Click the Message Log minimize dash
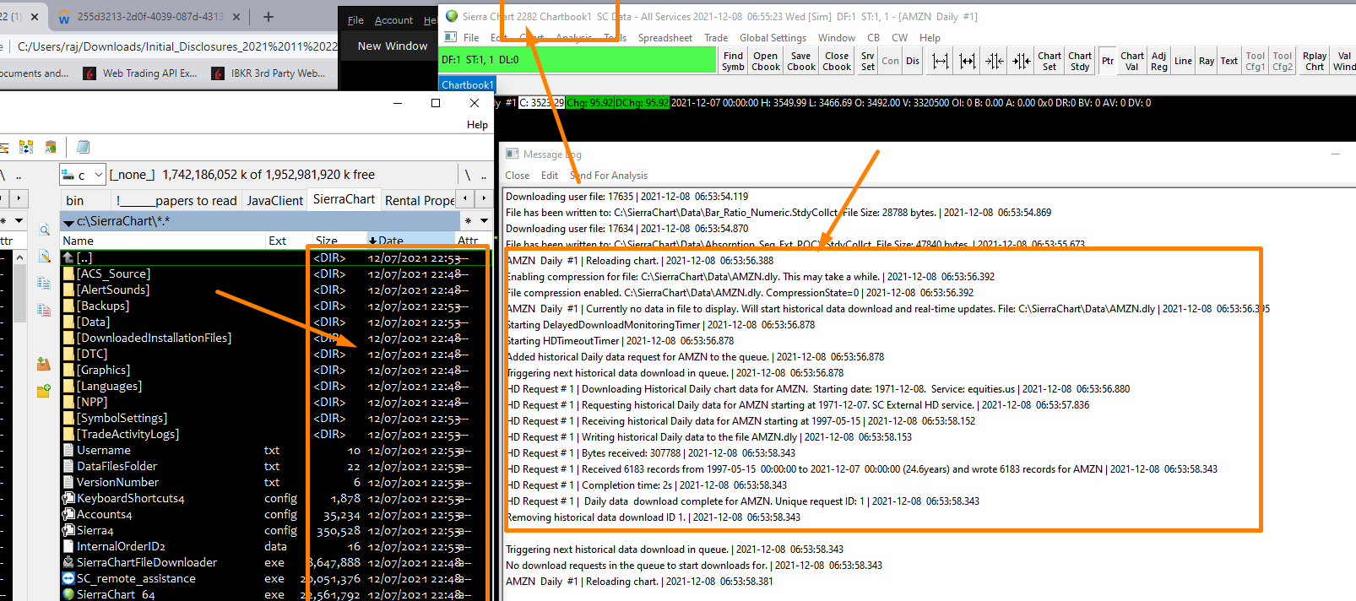 tap(1336, 154)
